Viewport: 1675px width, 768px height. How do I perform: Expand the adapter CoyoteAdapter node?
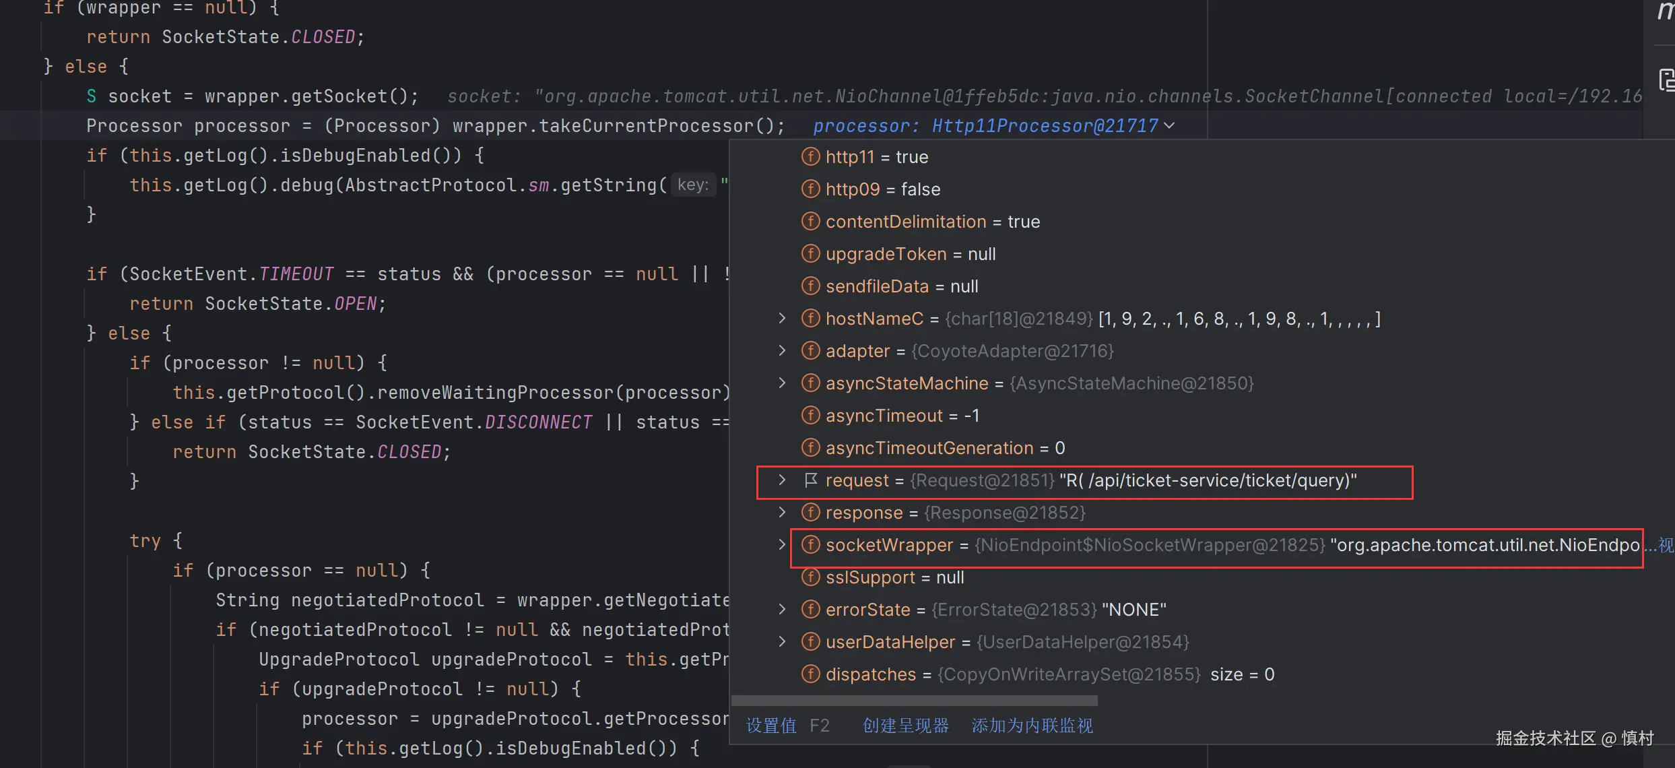click(782, 350)
